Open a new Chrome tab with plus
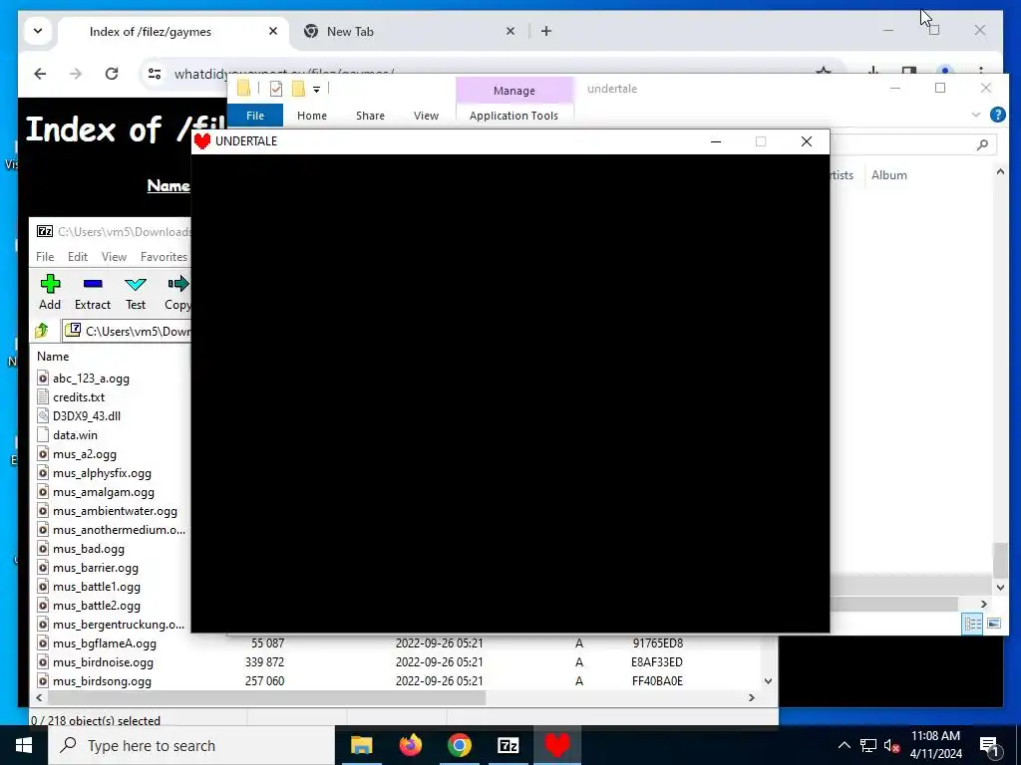 point(546,31)
